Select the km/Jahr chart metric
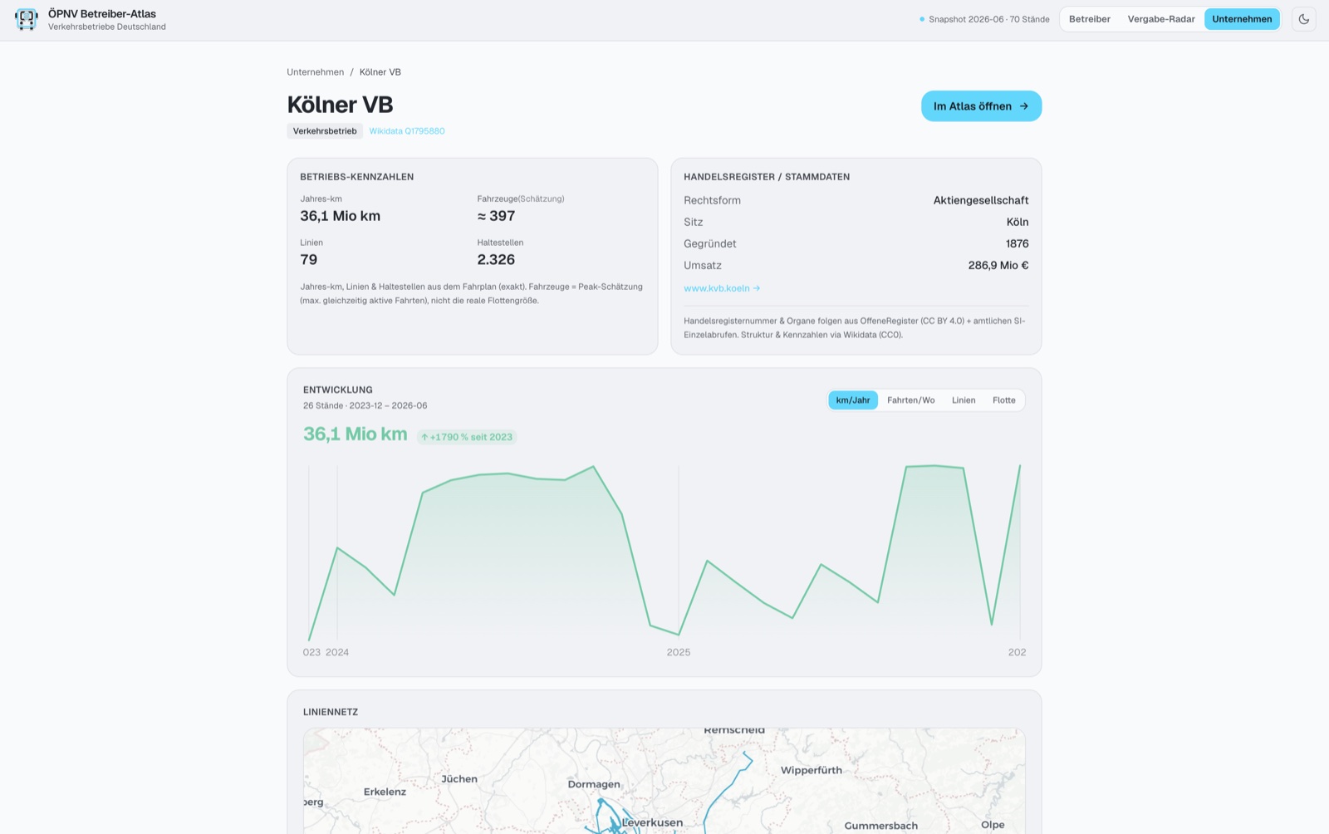 tap(853, 400)
